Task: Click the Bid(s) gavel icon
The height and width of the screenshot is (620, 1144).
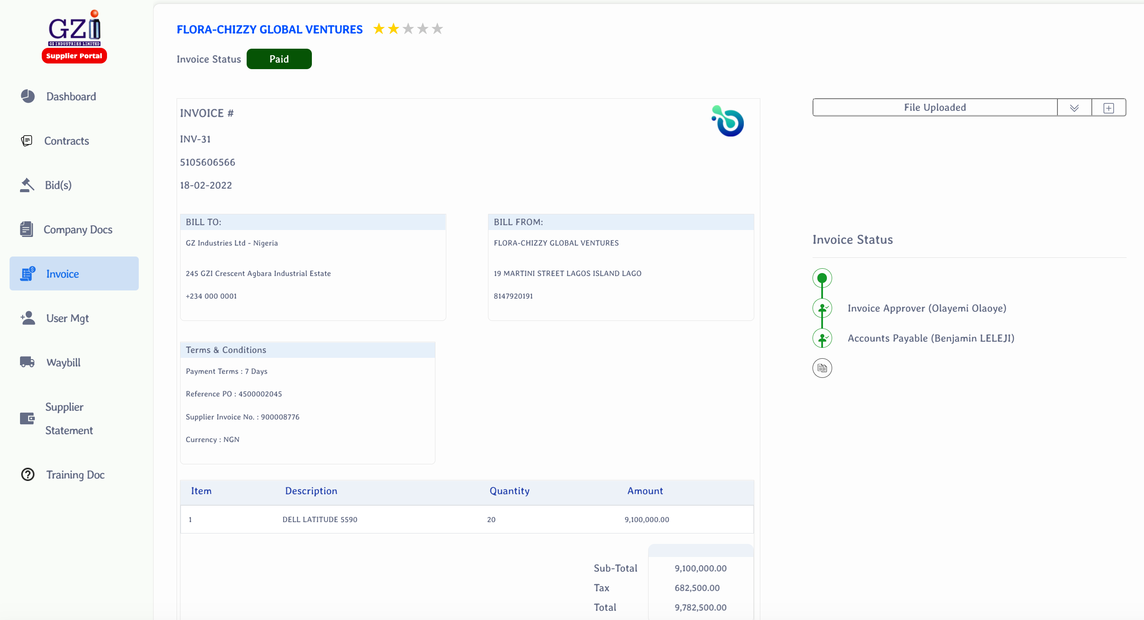Action: (x=27, y=185)
